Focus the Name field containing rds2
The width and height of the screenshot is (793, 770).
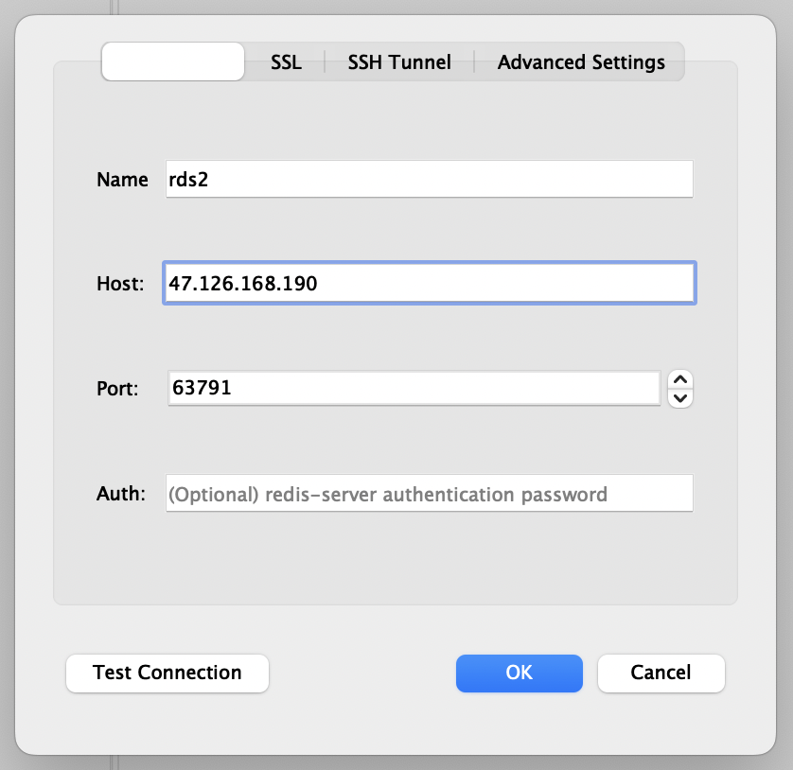click(429, 179)
